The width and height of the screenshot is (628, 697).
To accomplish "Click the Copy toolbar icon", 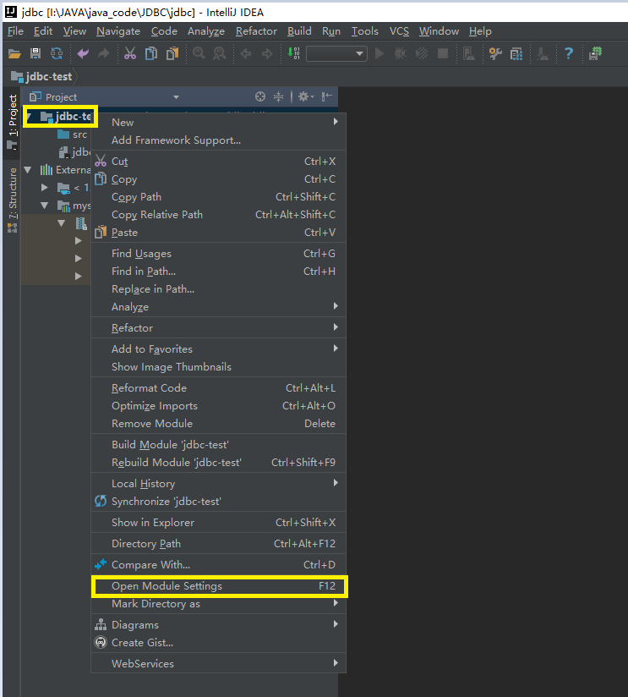I will pos(151,54).
